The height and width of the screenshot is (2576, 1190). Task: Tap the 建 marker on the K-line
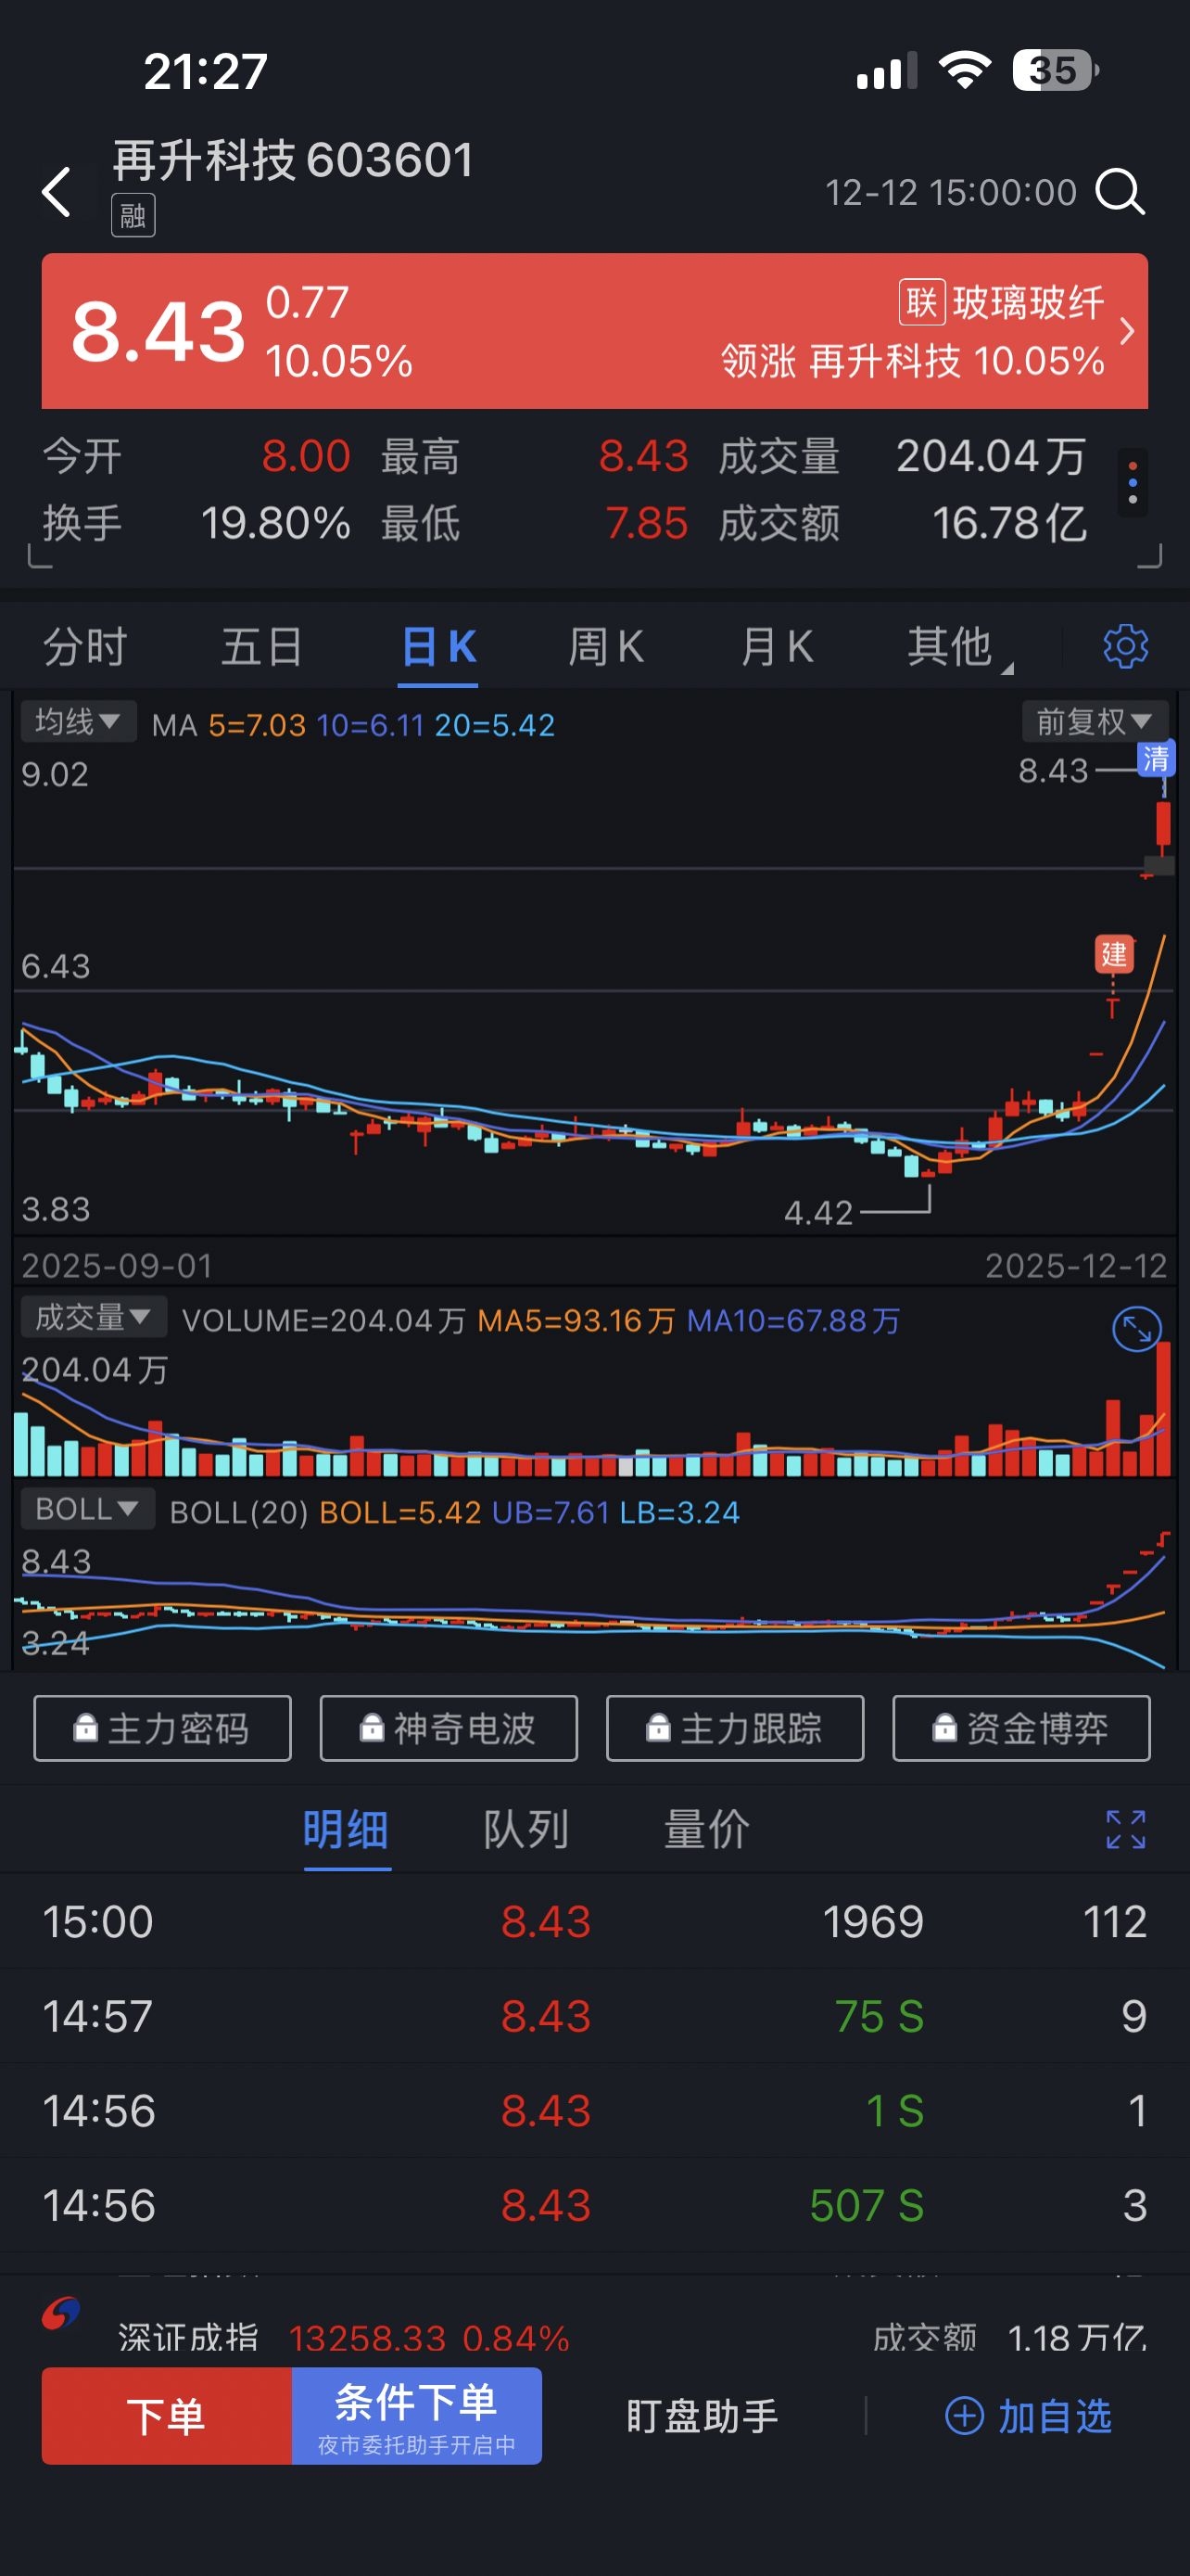coord(1113,954)
